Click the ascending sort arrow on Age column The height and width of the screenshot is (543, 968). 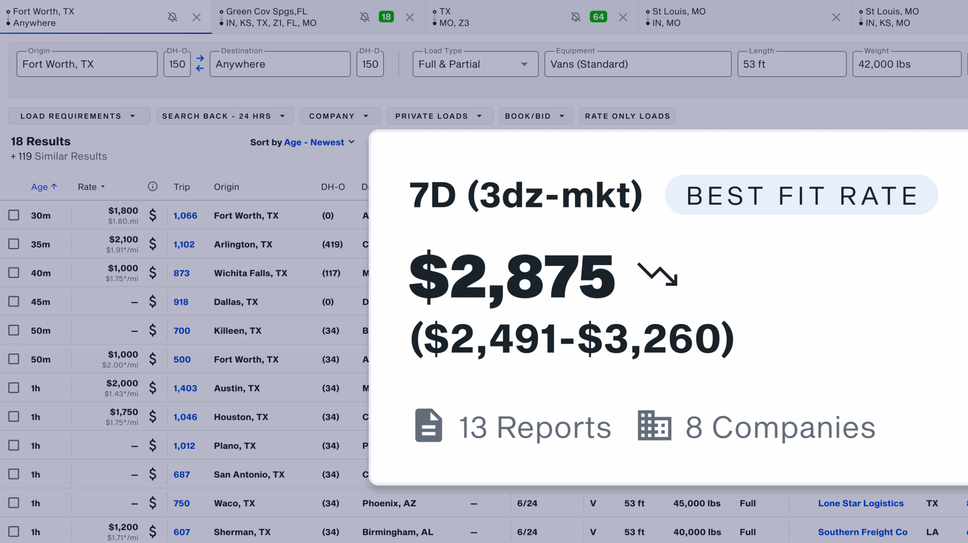[x=54, y=186]
